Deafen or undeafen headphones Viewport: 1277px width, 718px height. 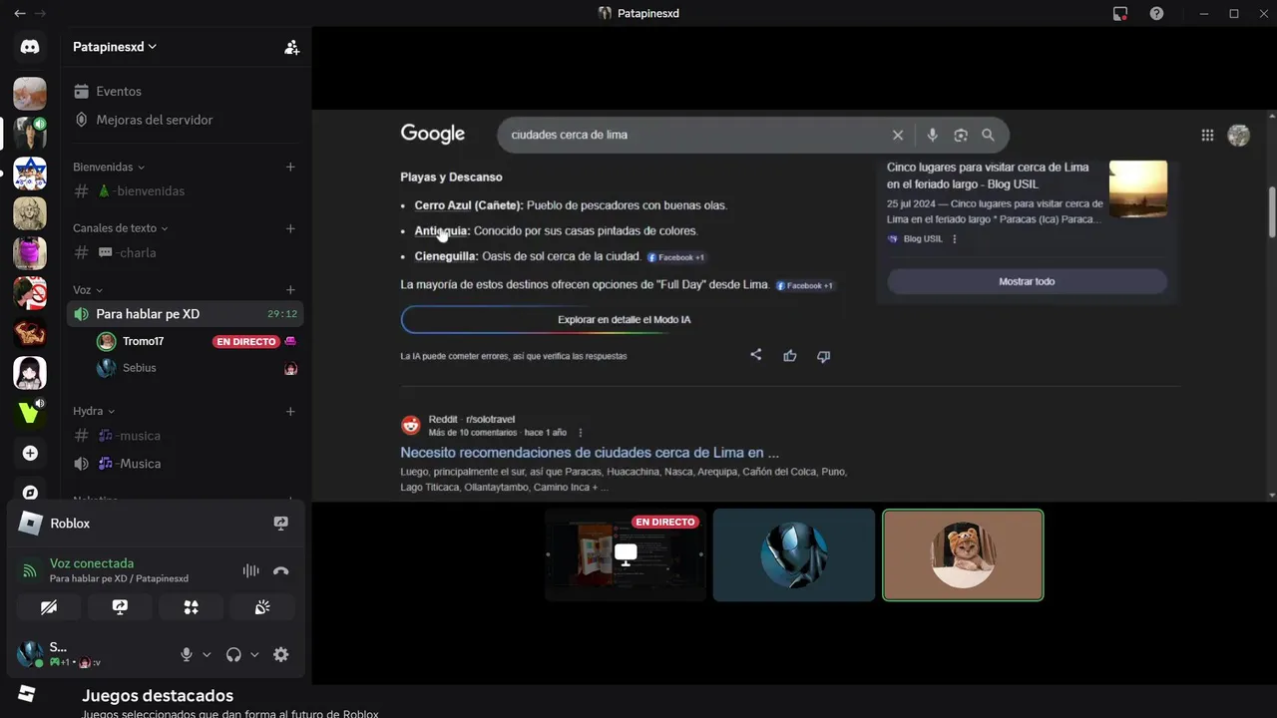click(233, 654)
